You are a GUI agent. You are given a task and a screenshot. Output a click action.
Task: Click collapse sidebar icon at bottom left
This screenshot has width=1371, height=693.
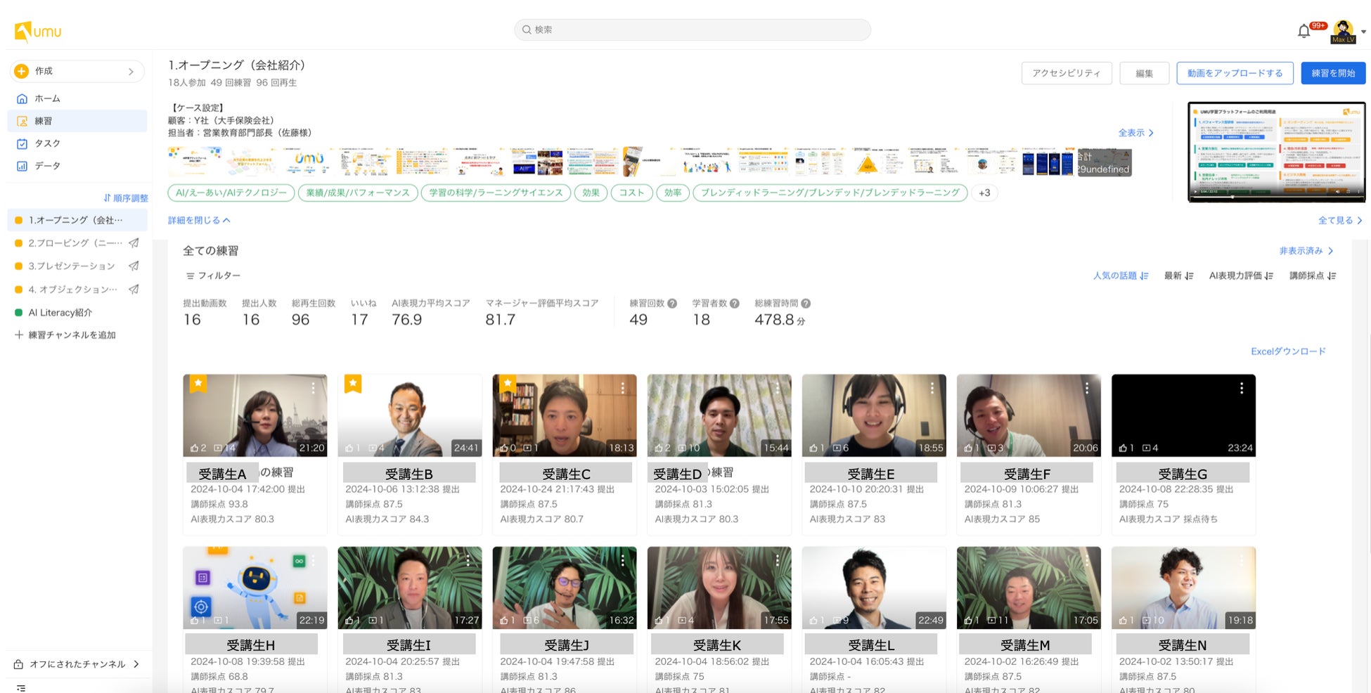pos(21,687)
